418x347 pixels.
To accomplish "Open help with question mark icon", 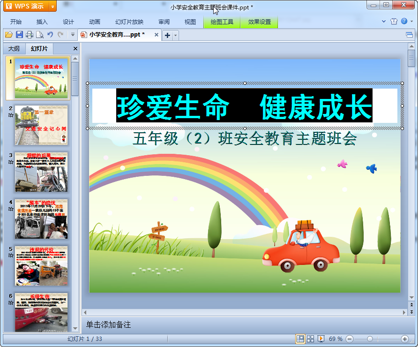I will [x=404, y=21].
